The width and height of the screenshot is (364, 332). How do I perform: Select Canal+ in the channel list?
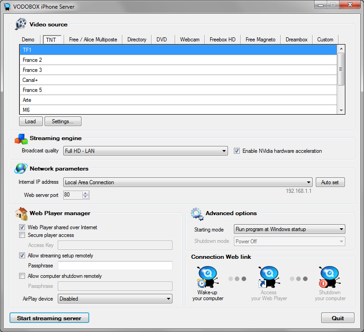point(178,80)
